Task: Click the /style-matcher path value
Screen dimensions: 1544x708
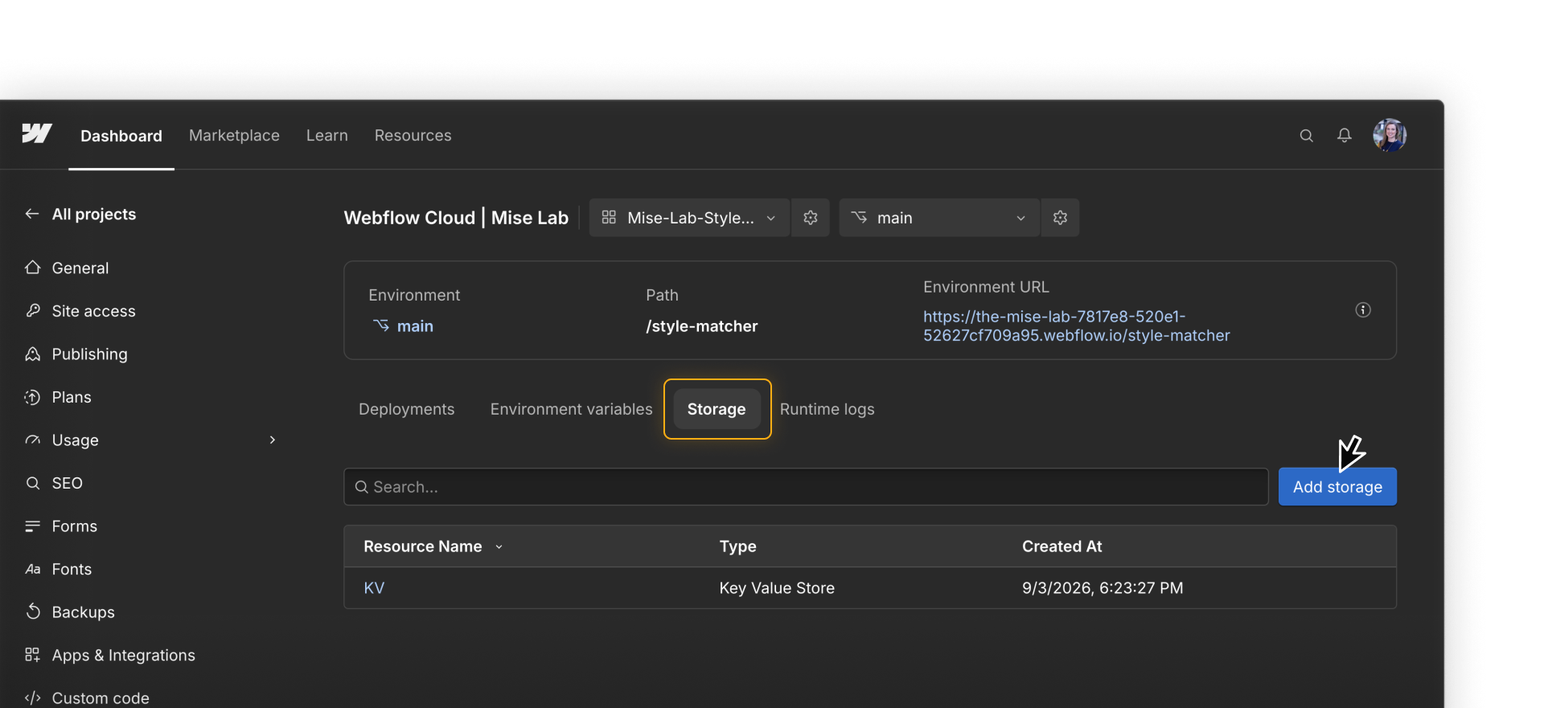Action: coord(701,326)
